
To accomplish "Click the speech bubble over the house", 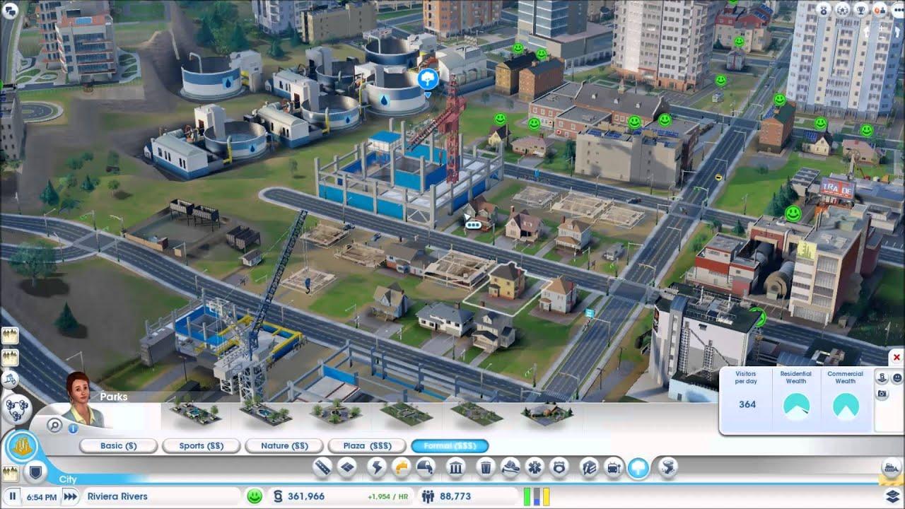I will click(473, 224).
